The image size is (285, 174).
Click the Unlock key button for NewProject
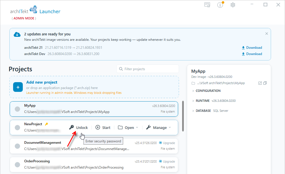tap(79, 128)
